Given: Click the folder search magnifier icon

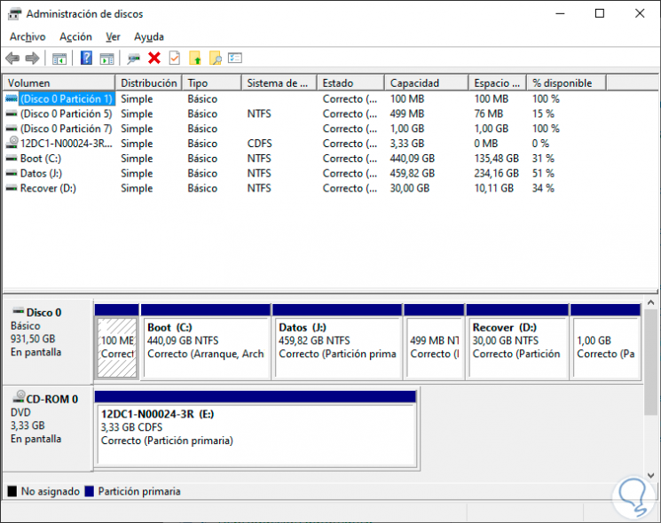Looking at the screenshot, I should [216, 59].
